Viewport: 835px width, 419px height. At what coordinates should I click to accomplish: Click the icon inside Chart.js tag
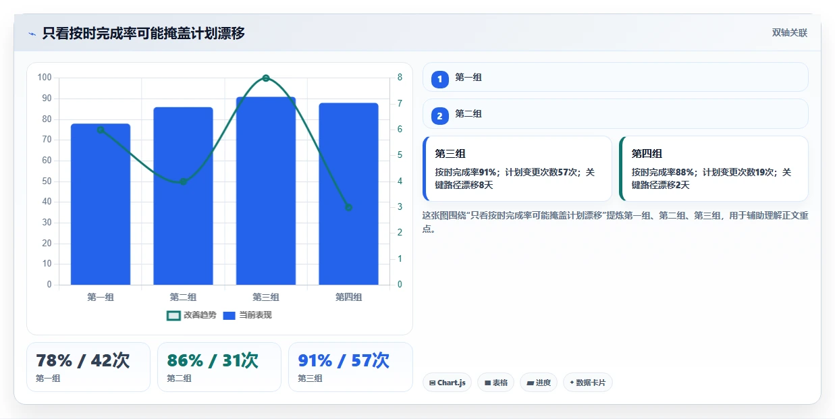tap(432, 383)
